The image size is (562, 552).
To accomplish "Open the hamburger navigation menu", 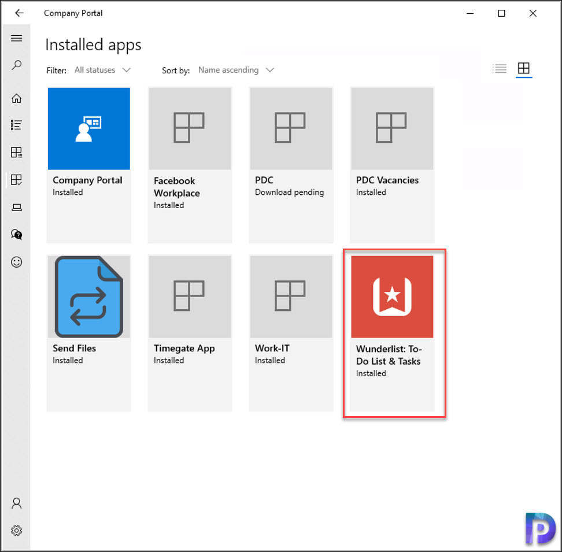I will 17,38.
